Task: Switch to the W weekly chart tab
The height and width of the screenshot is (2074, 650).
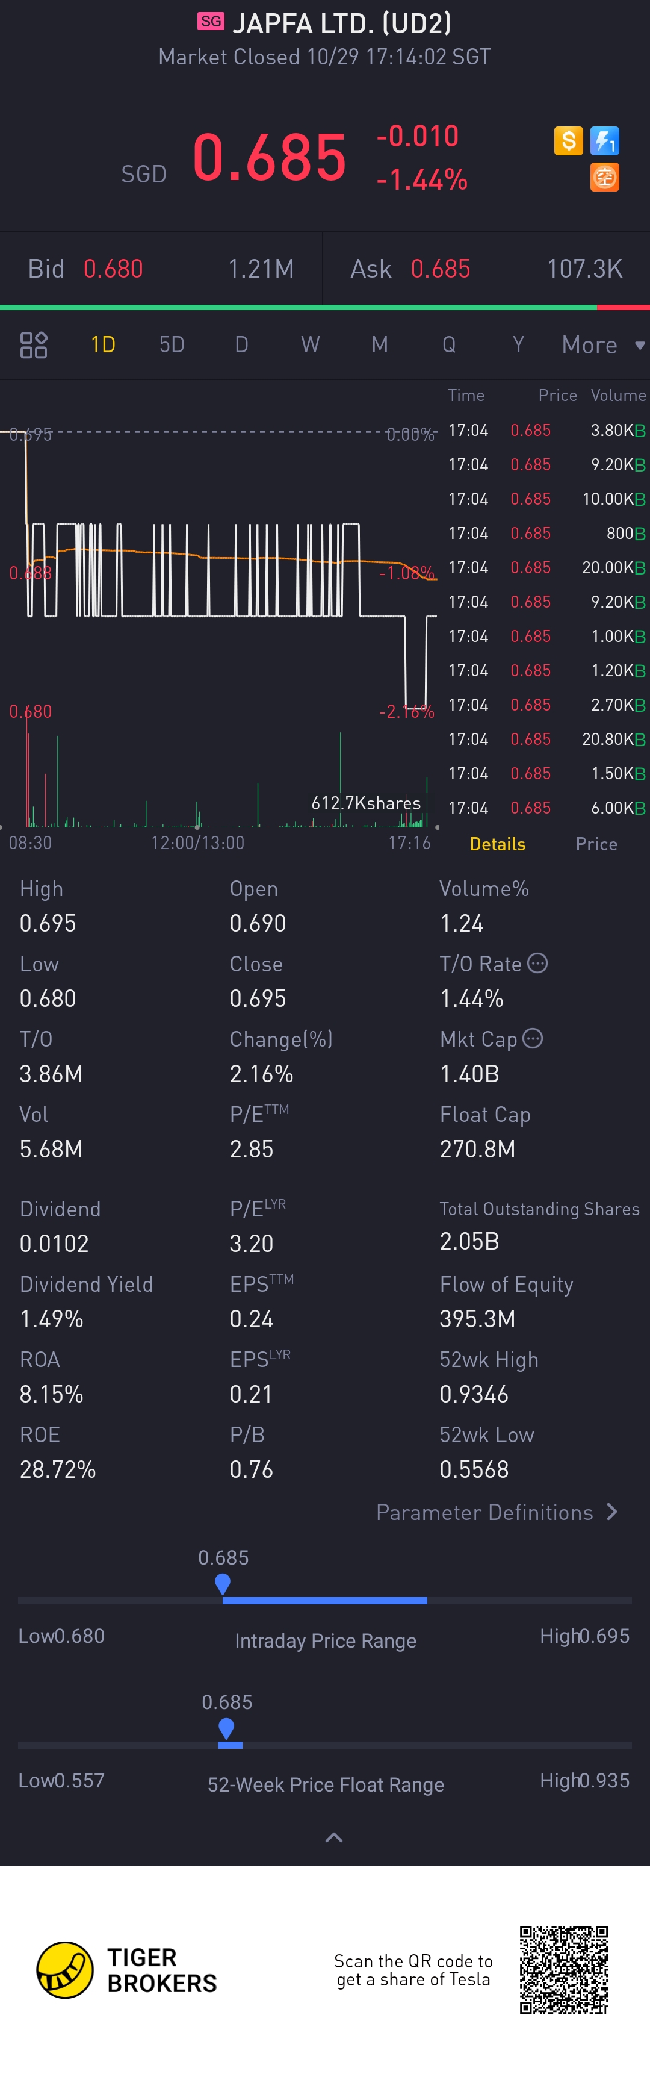Action: point(310,344)
